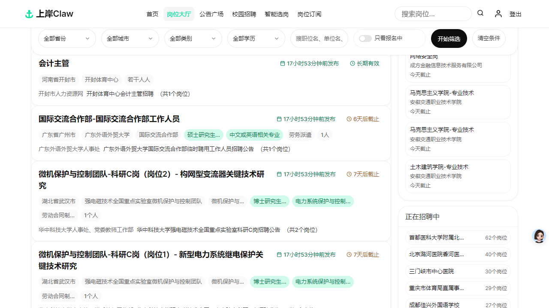Click calendar icon on 国际交流合作部 posting
This screenshot has height=308, width=549.
click(x=279, y=119)
